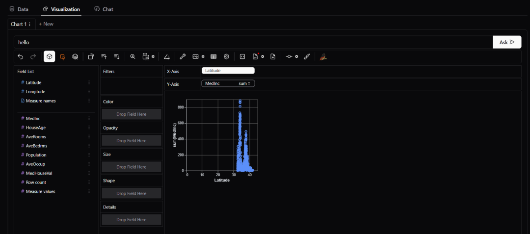This screenshot has width=530, height=234.
Task: Select the Visualization tab
Action: 61,9
